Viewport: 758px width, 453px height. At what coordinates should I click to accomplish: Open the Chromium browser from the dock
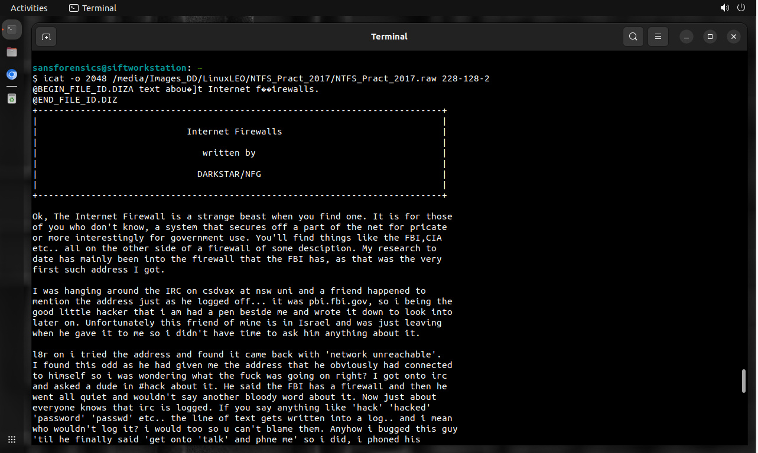pyautogui.click(x=12, y=75)
